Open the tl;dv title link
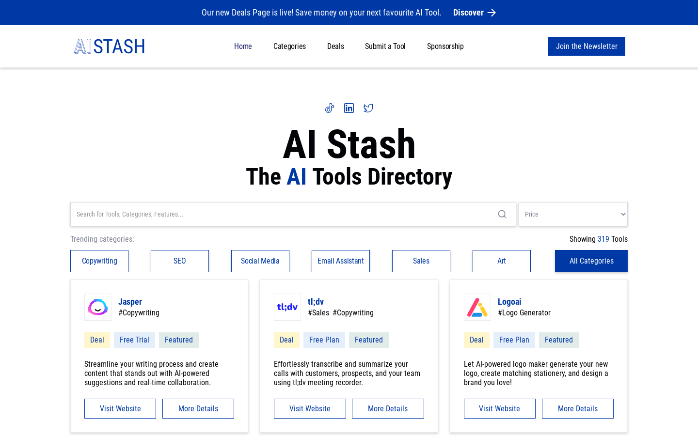The height and width of the screenshot is (436, 698). coord(316,301)
